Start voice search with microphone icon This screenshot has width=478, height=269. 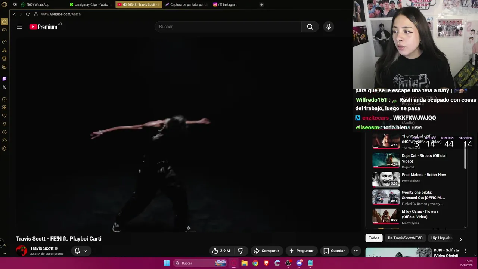[329, 27]
